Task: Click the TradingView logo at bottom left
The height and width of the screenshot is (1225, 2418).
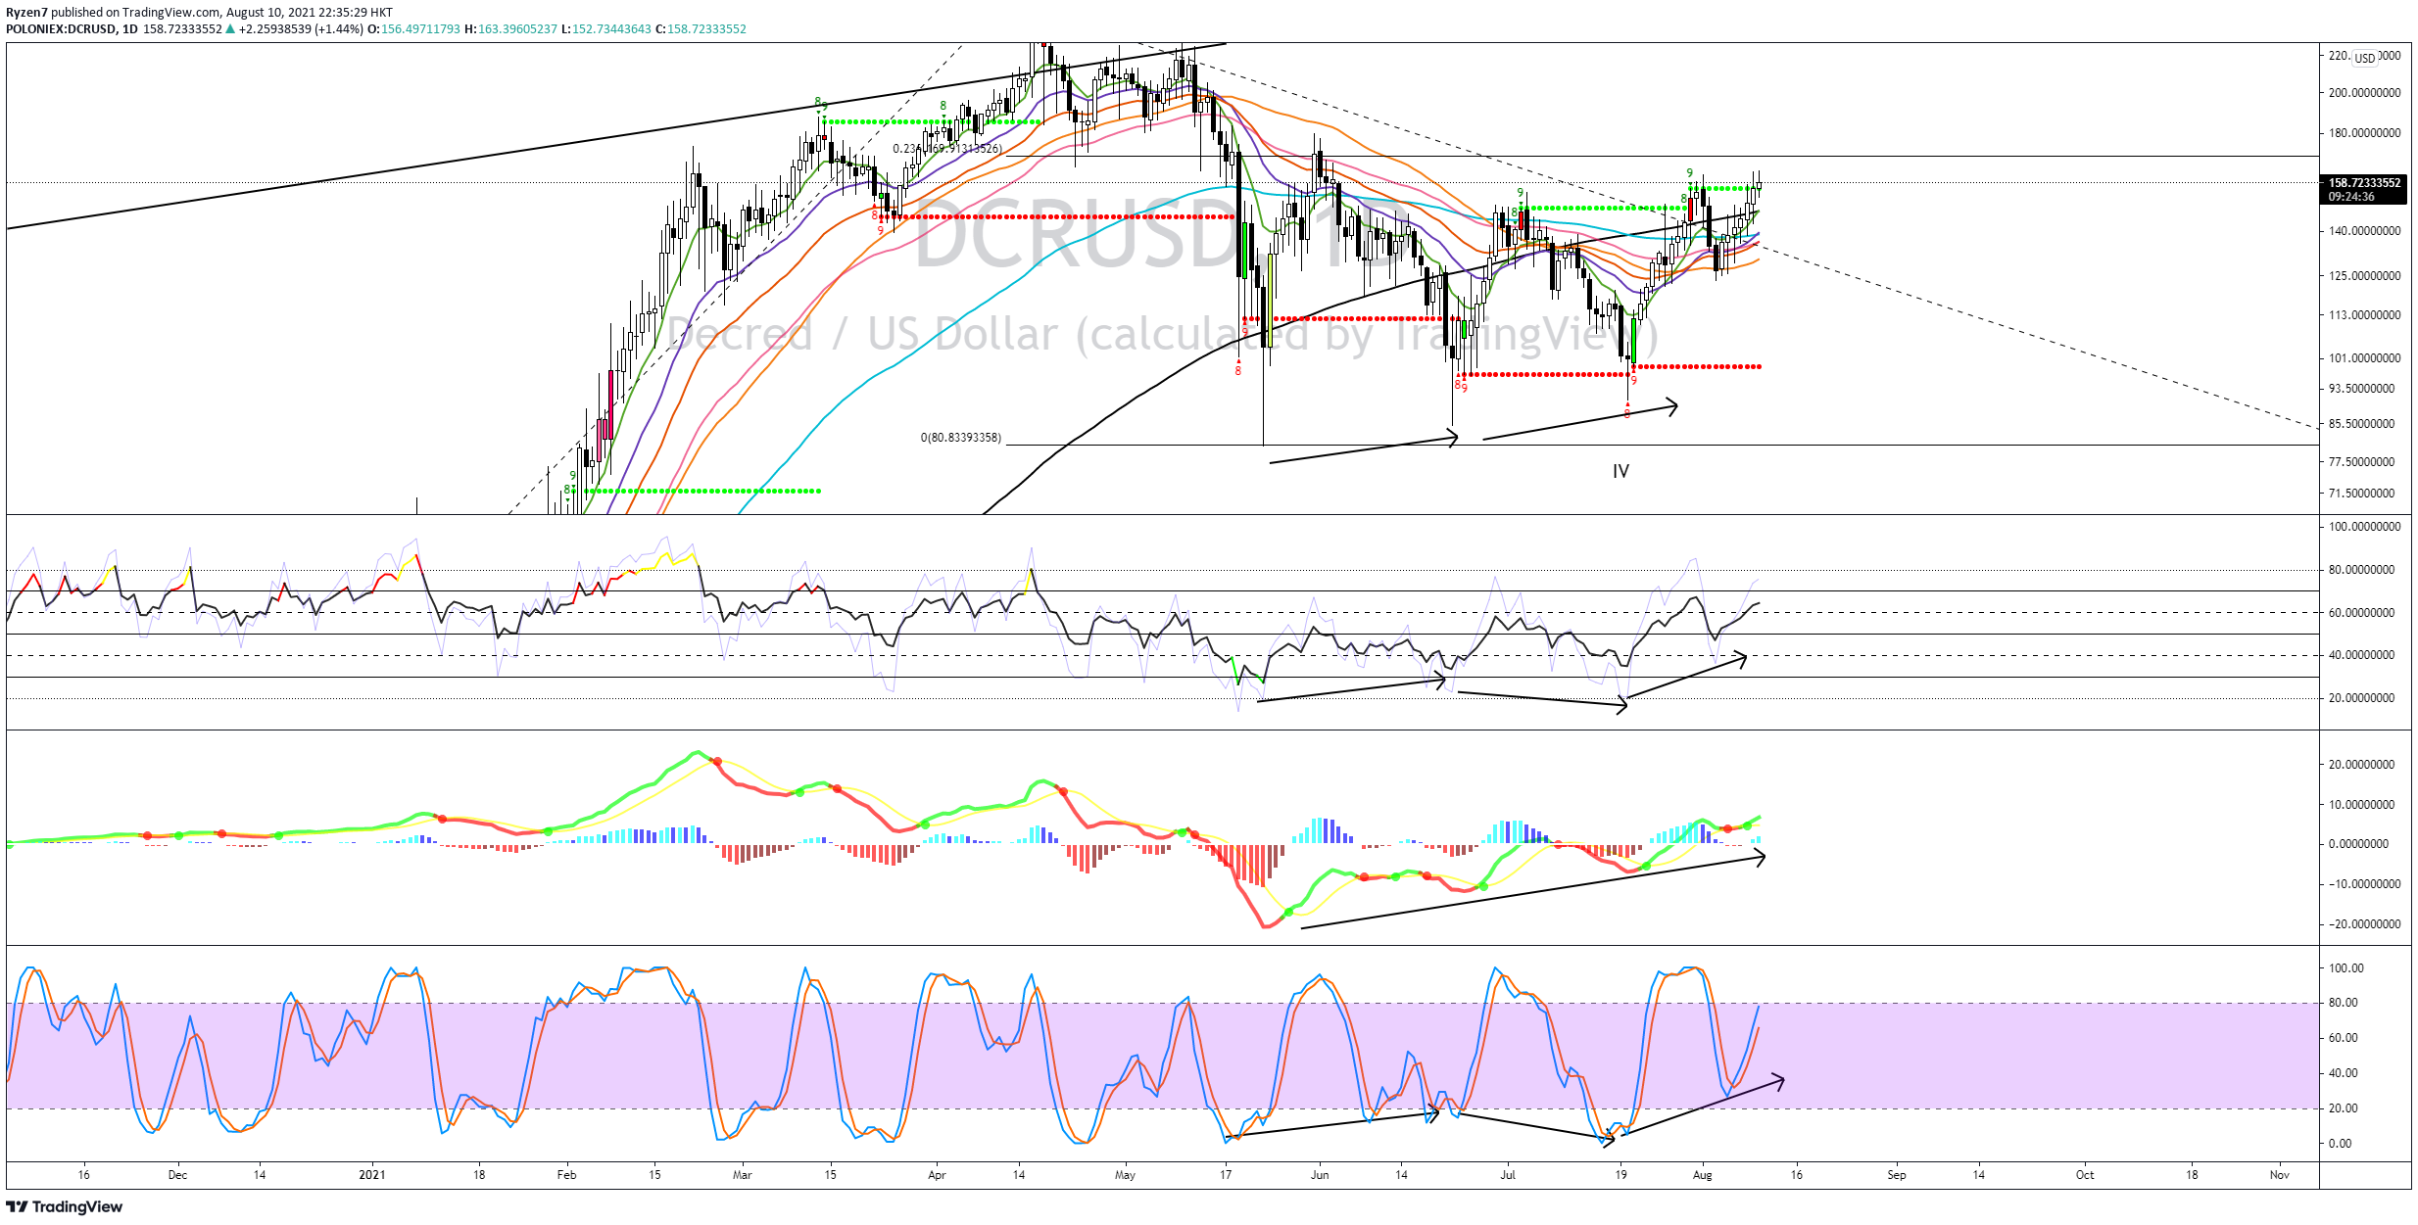Action: [65, 1206]
